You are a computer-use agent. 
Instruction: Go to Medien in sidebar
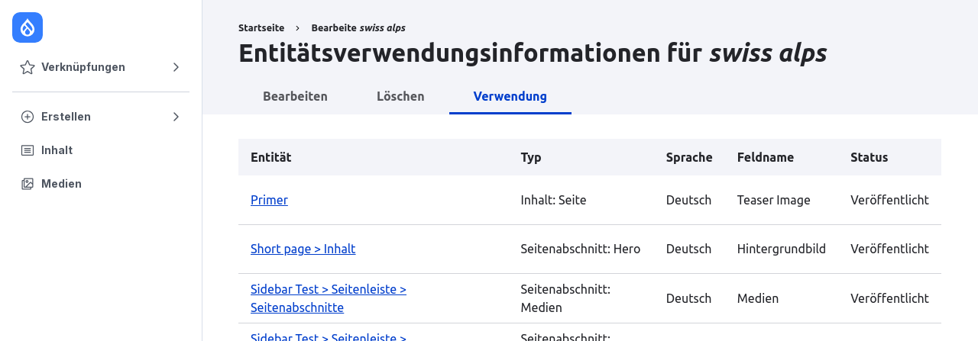[x=101, y=184]
